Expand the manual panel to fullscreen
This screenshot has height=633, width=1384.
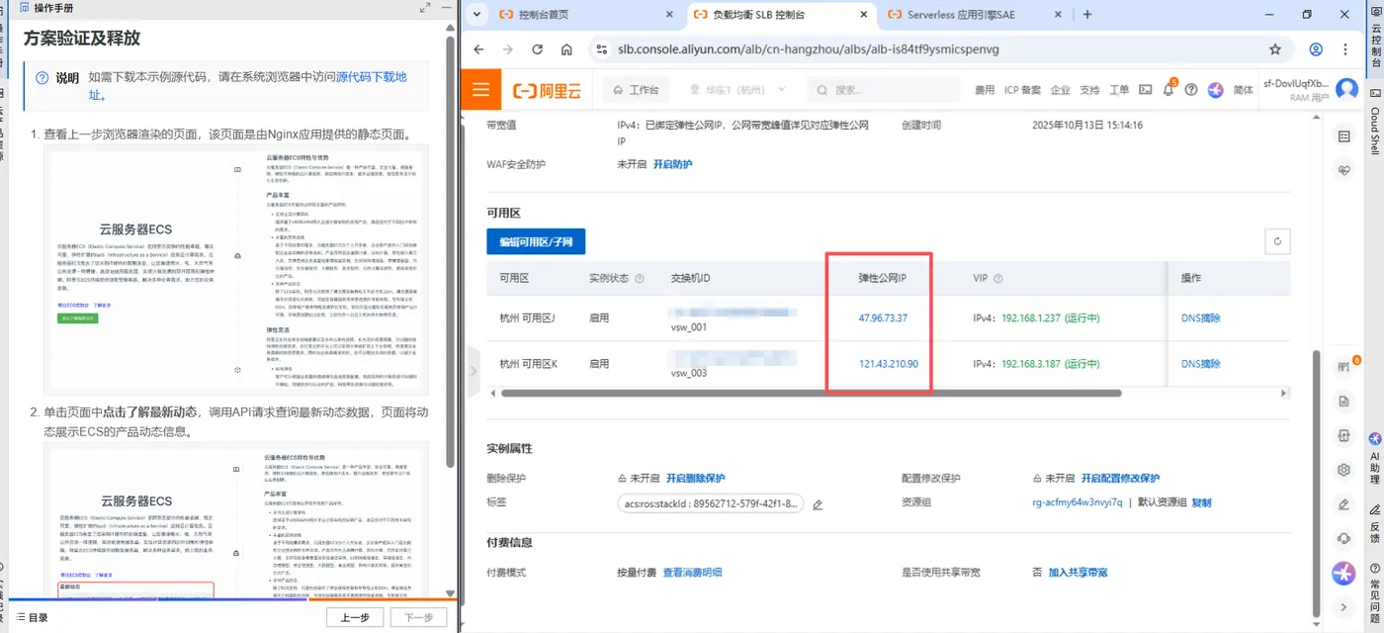pyautogui.click(x=425, y=7)
